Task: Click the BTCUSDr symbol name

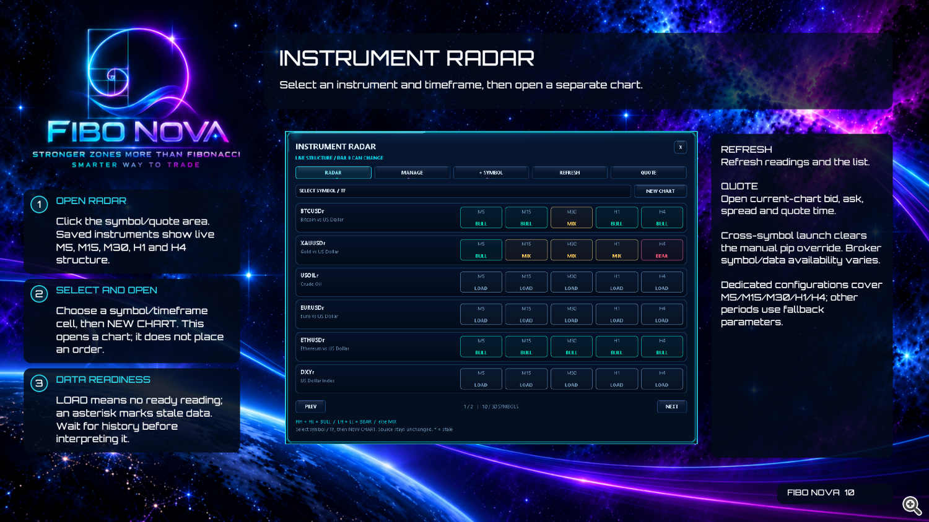Action: coord(312,211)
